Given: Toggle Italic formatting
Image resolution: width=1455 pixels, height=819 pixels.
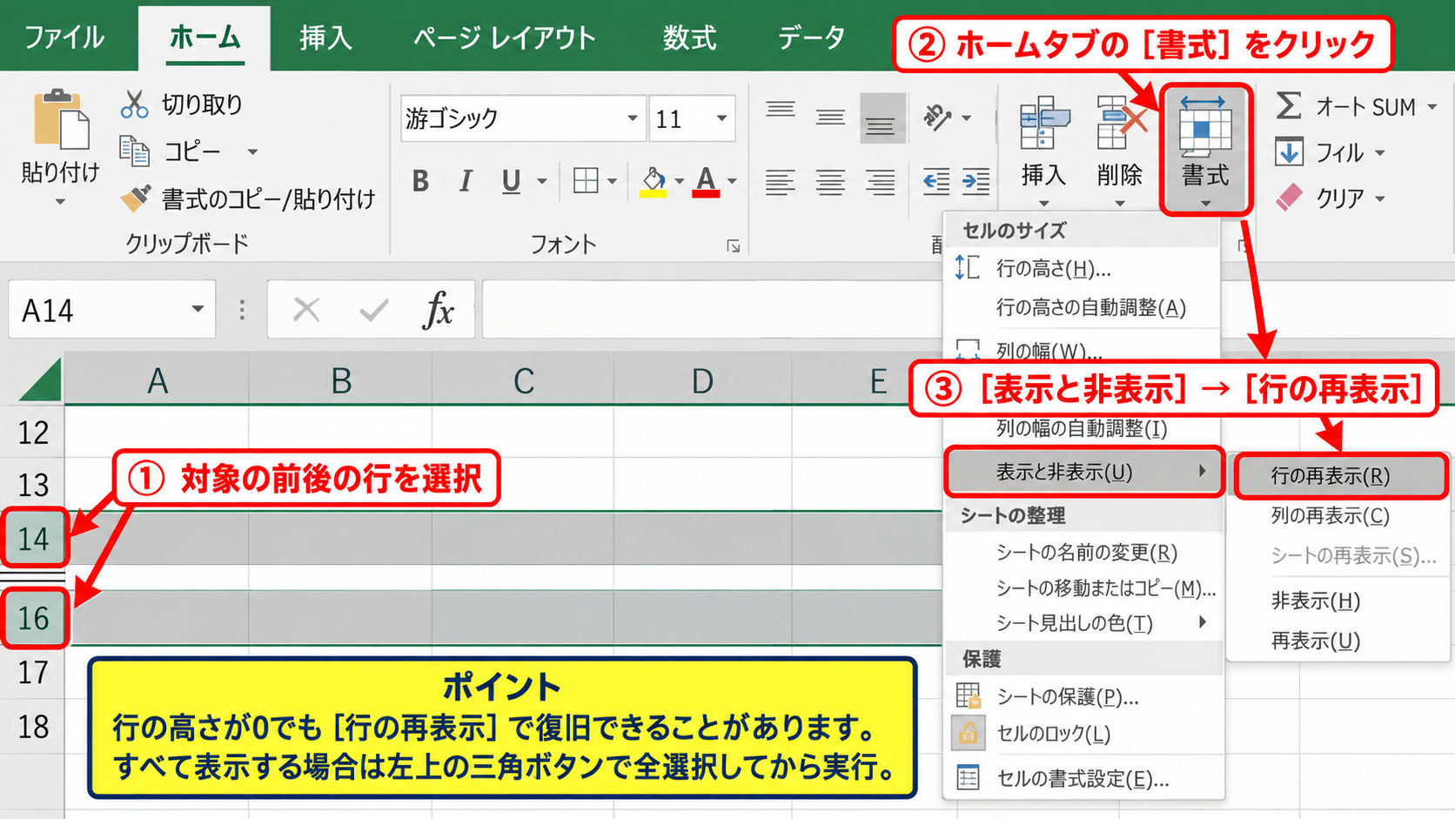Looking at the screenshot, I should tap(466, 181).
